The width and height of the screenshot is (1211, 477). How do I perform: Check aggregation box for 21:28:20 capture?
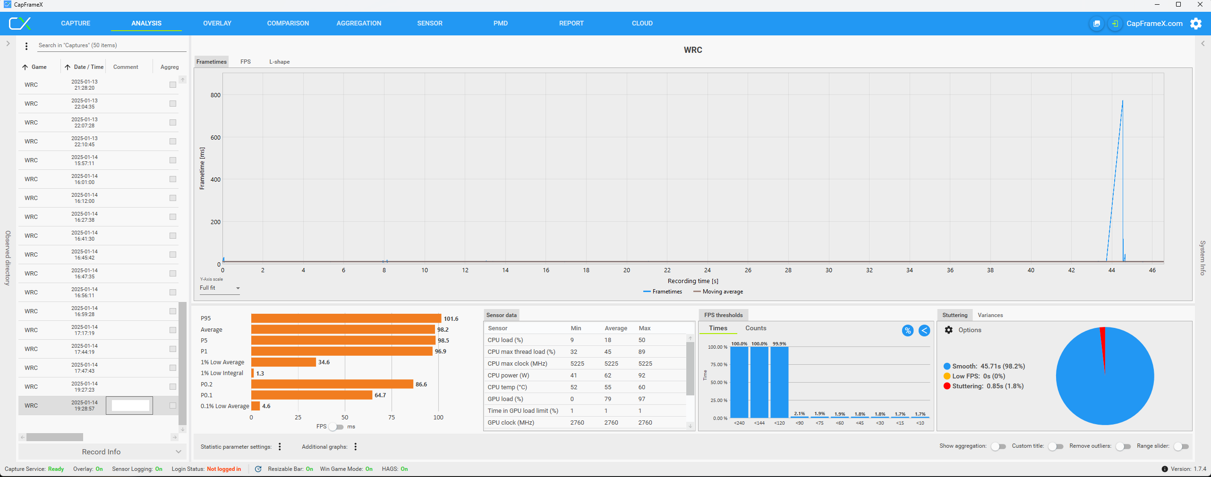click(x=173, y=85)
